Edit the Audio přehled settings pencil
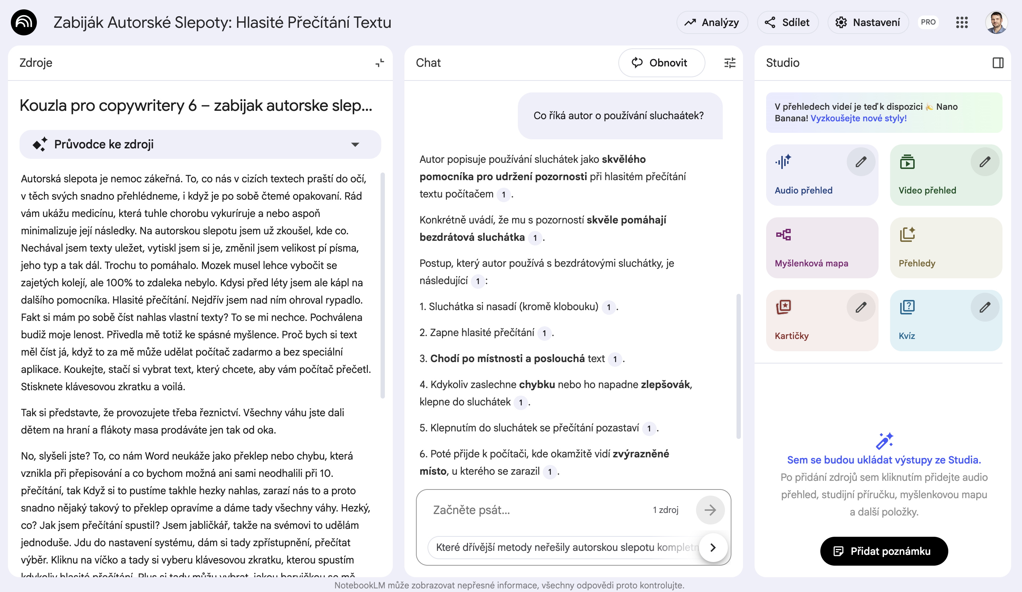1022x592 pixels. tap(860, 162)
